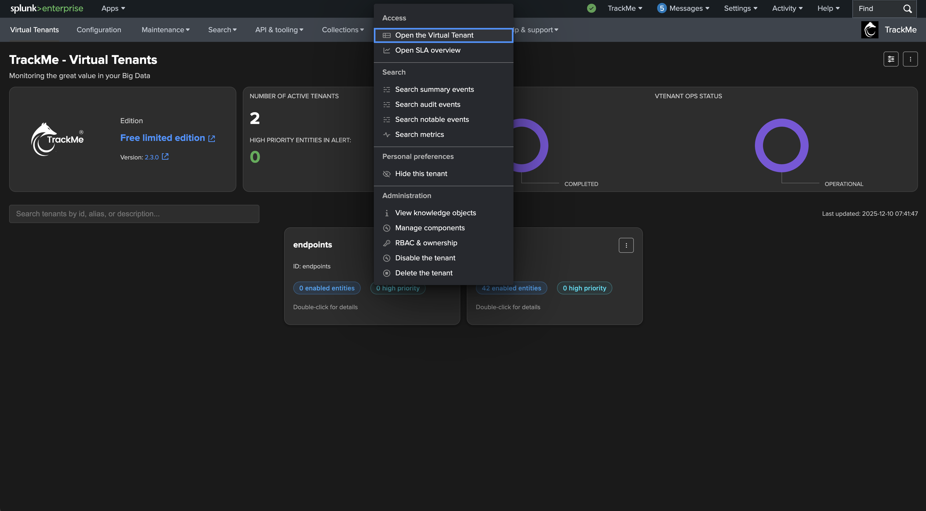The width and height of the screenshot is (926, 511).
Task: Select Open the Virtual Tenant
Action: tap(434, 35)
